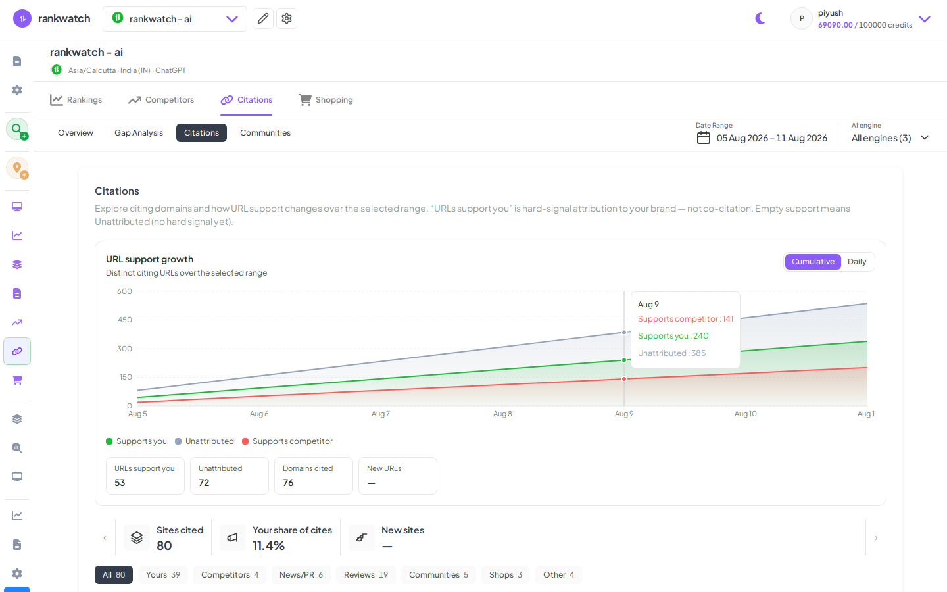The width and height of the screenshot is (947, 592).
Task: Click the green Supports you point on Aug 9
Action: click(x=624, y=360)
